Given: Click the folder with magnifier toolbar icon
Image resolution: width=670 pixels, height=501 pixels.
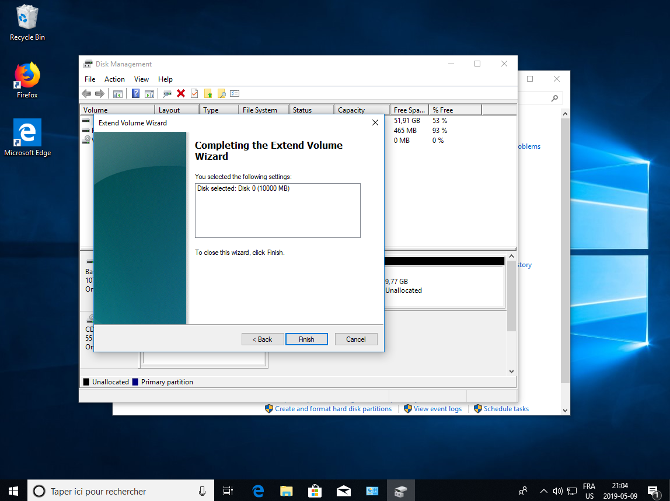Looking at the screenshot, I should click(x=221, y=93).
